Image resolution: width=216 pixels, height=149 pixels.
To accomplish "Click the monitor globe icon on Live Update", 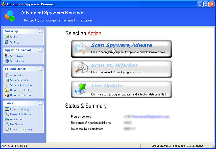I will pos(81,88).
